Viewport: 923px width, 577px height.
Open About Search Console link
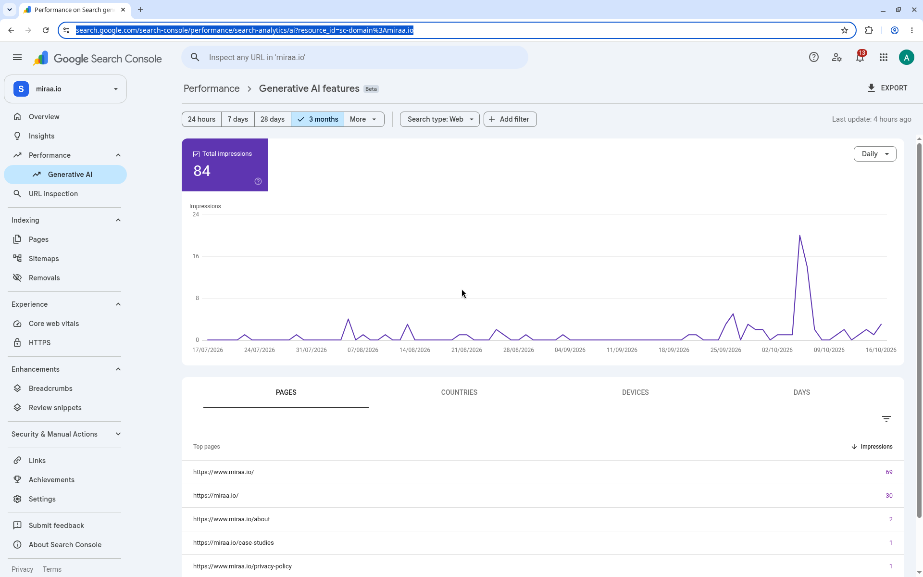pos(65,545)
